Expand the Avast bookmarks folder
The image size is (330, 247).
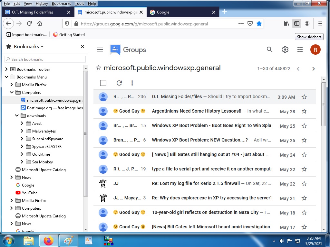pyautogui.click(x=22, y=123)
